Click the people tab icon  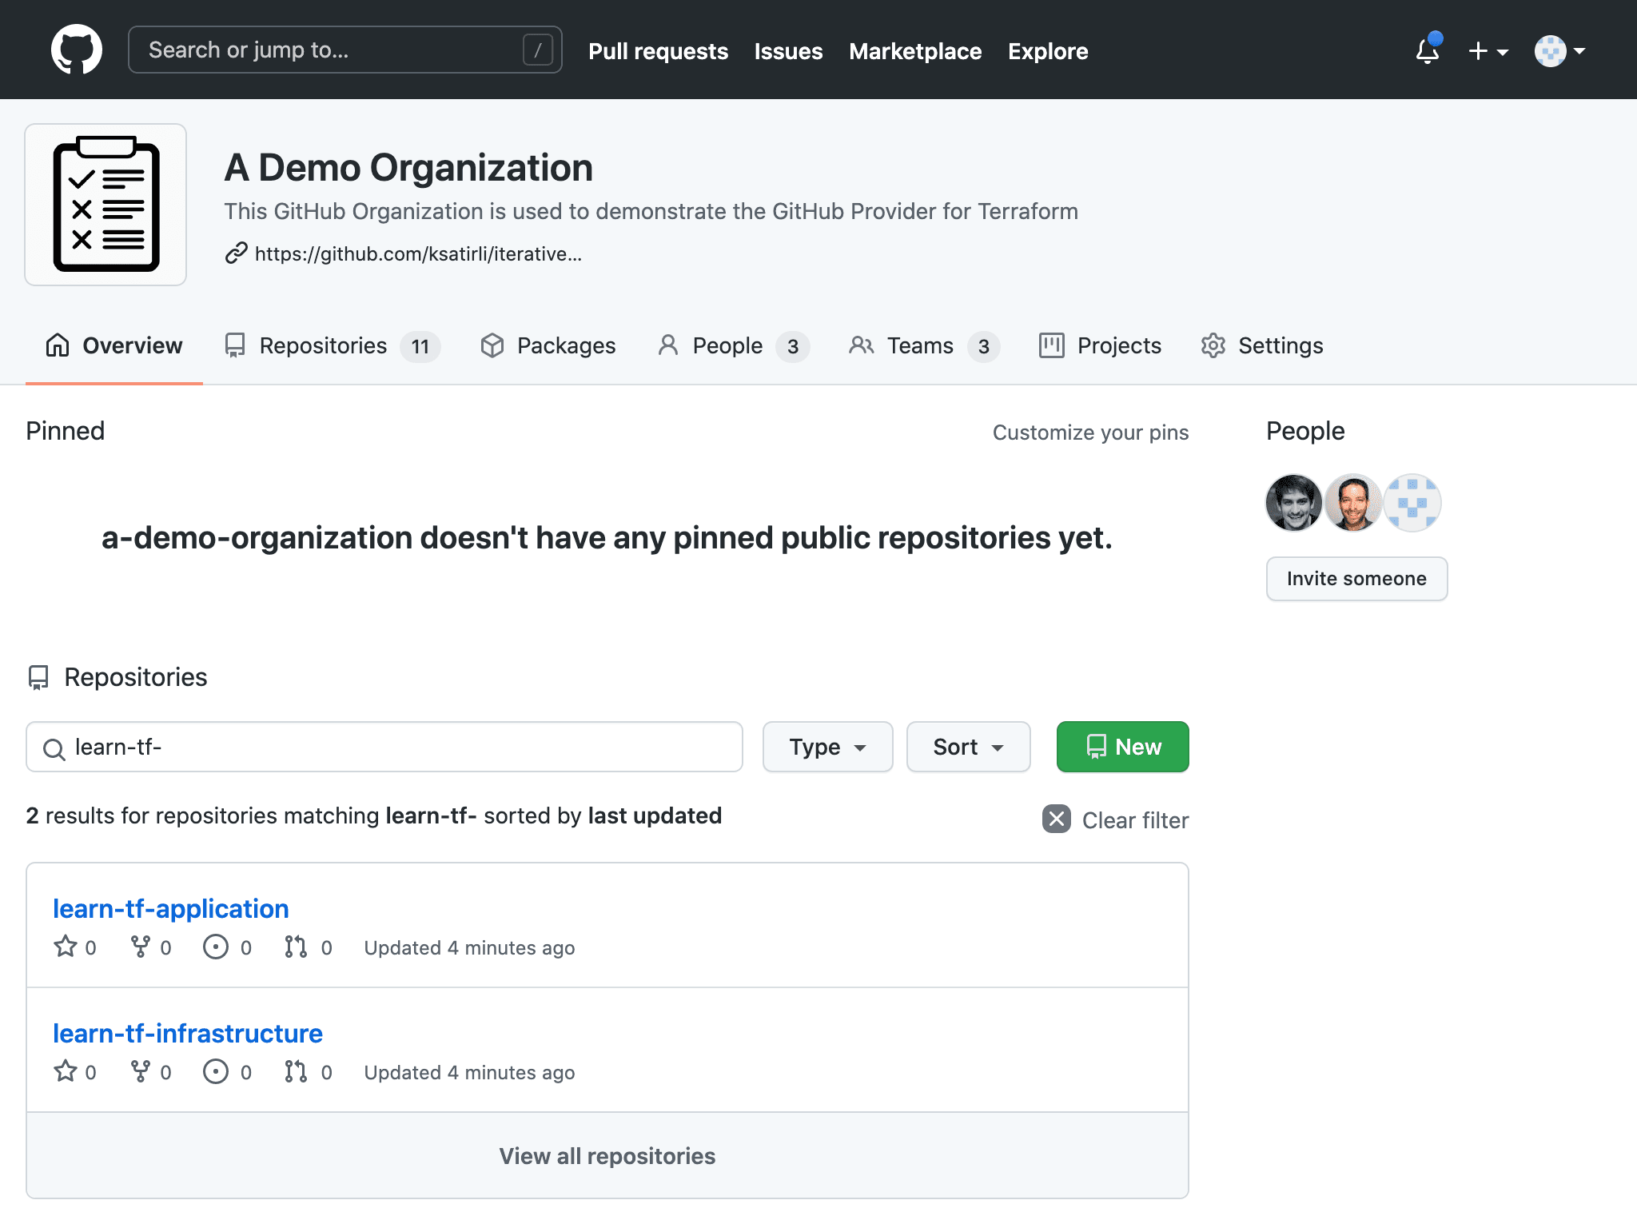pos(665,345)
